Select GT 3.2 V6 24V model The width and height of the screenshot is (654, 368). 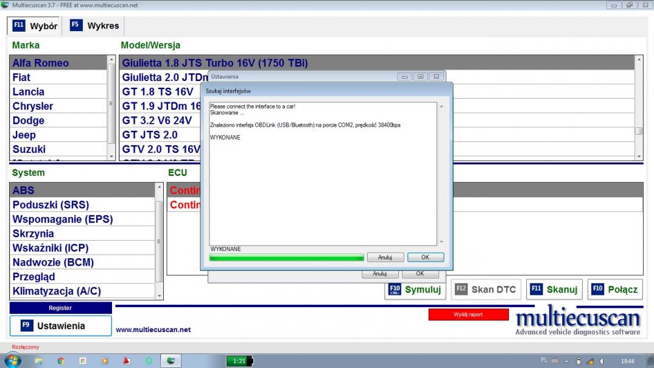pyautogui.click(x=160, y=120)
